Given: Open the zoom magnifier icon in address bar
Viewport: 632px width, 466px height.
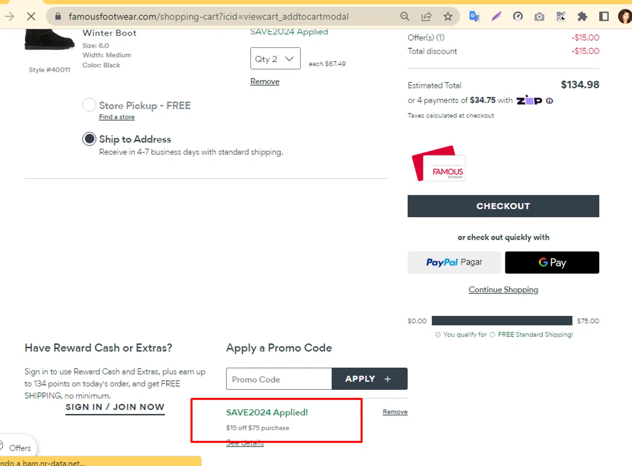Looking at the screenshot, I should [404, 16].
